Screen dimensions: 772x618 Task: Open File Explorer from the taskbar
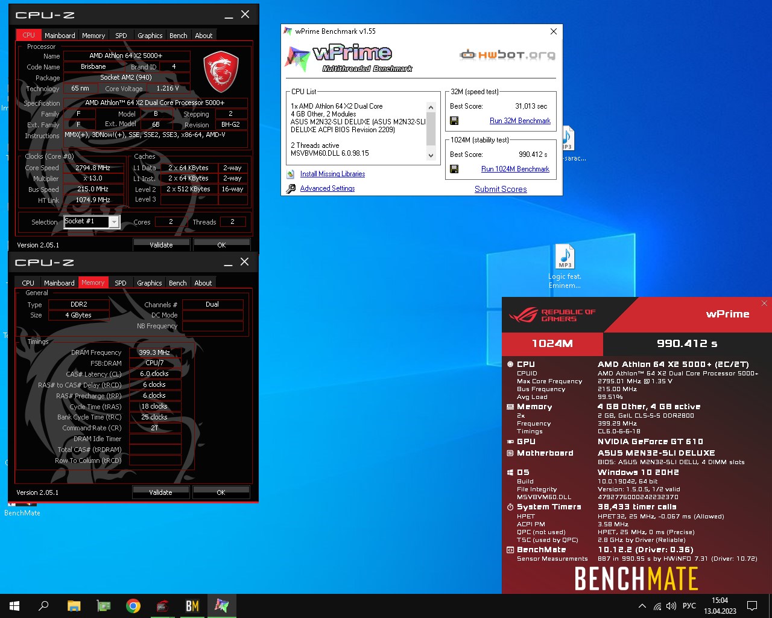coord(74,606)
